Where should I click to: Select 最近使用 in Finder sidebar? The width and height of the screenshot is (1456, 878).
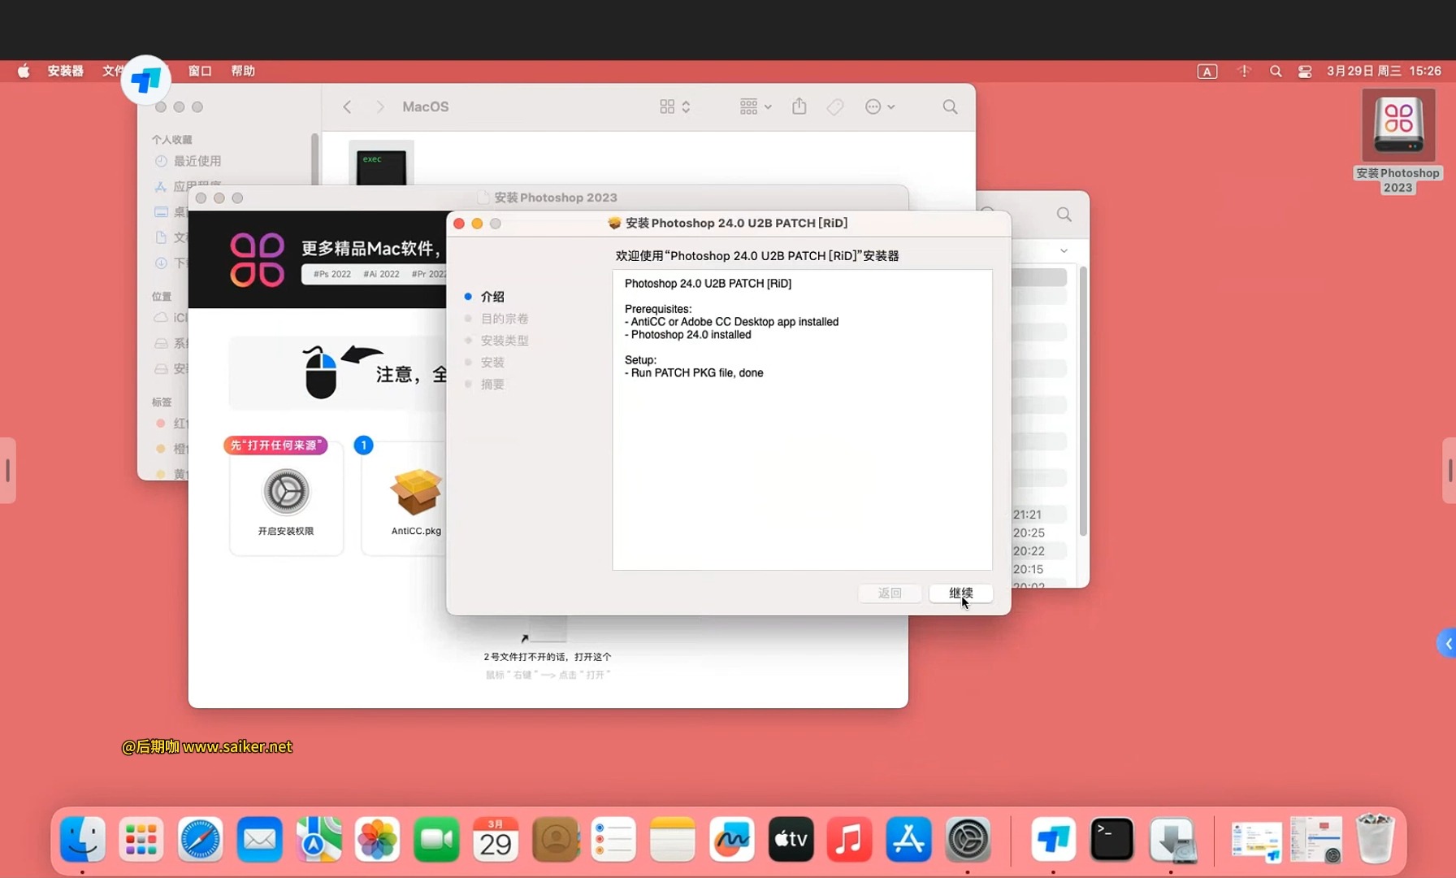[x=197, y=161]
